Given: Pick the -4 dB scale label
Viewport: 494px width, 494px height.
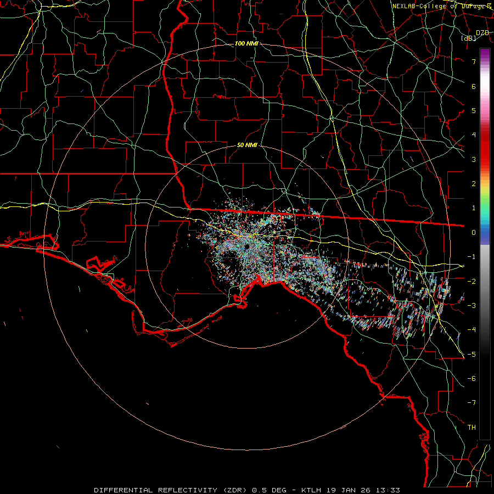Looking at the screenshot, I should pyautogui.click(x=471, y=330).
